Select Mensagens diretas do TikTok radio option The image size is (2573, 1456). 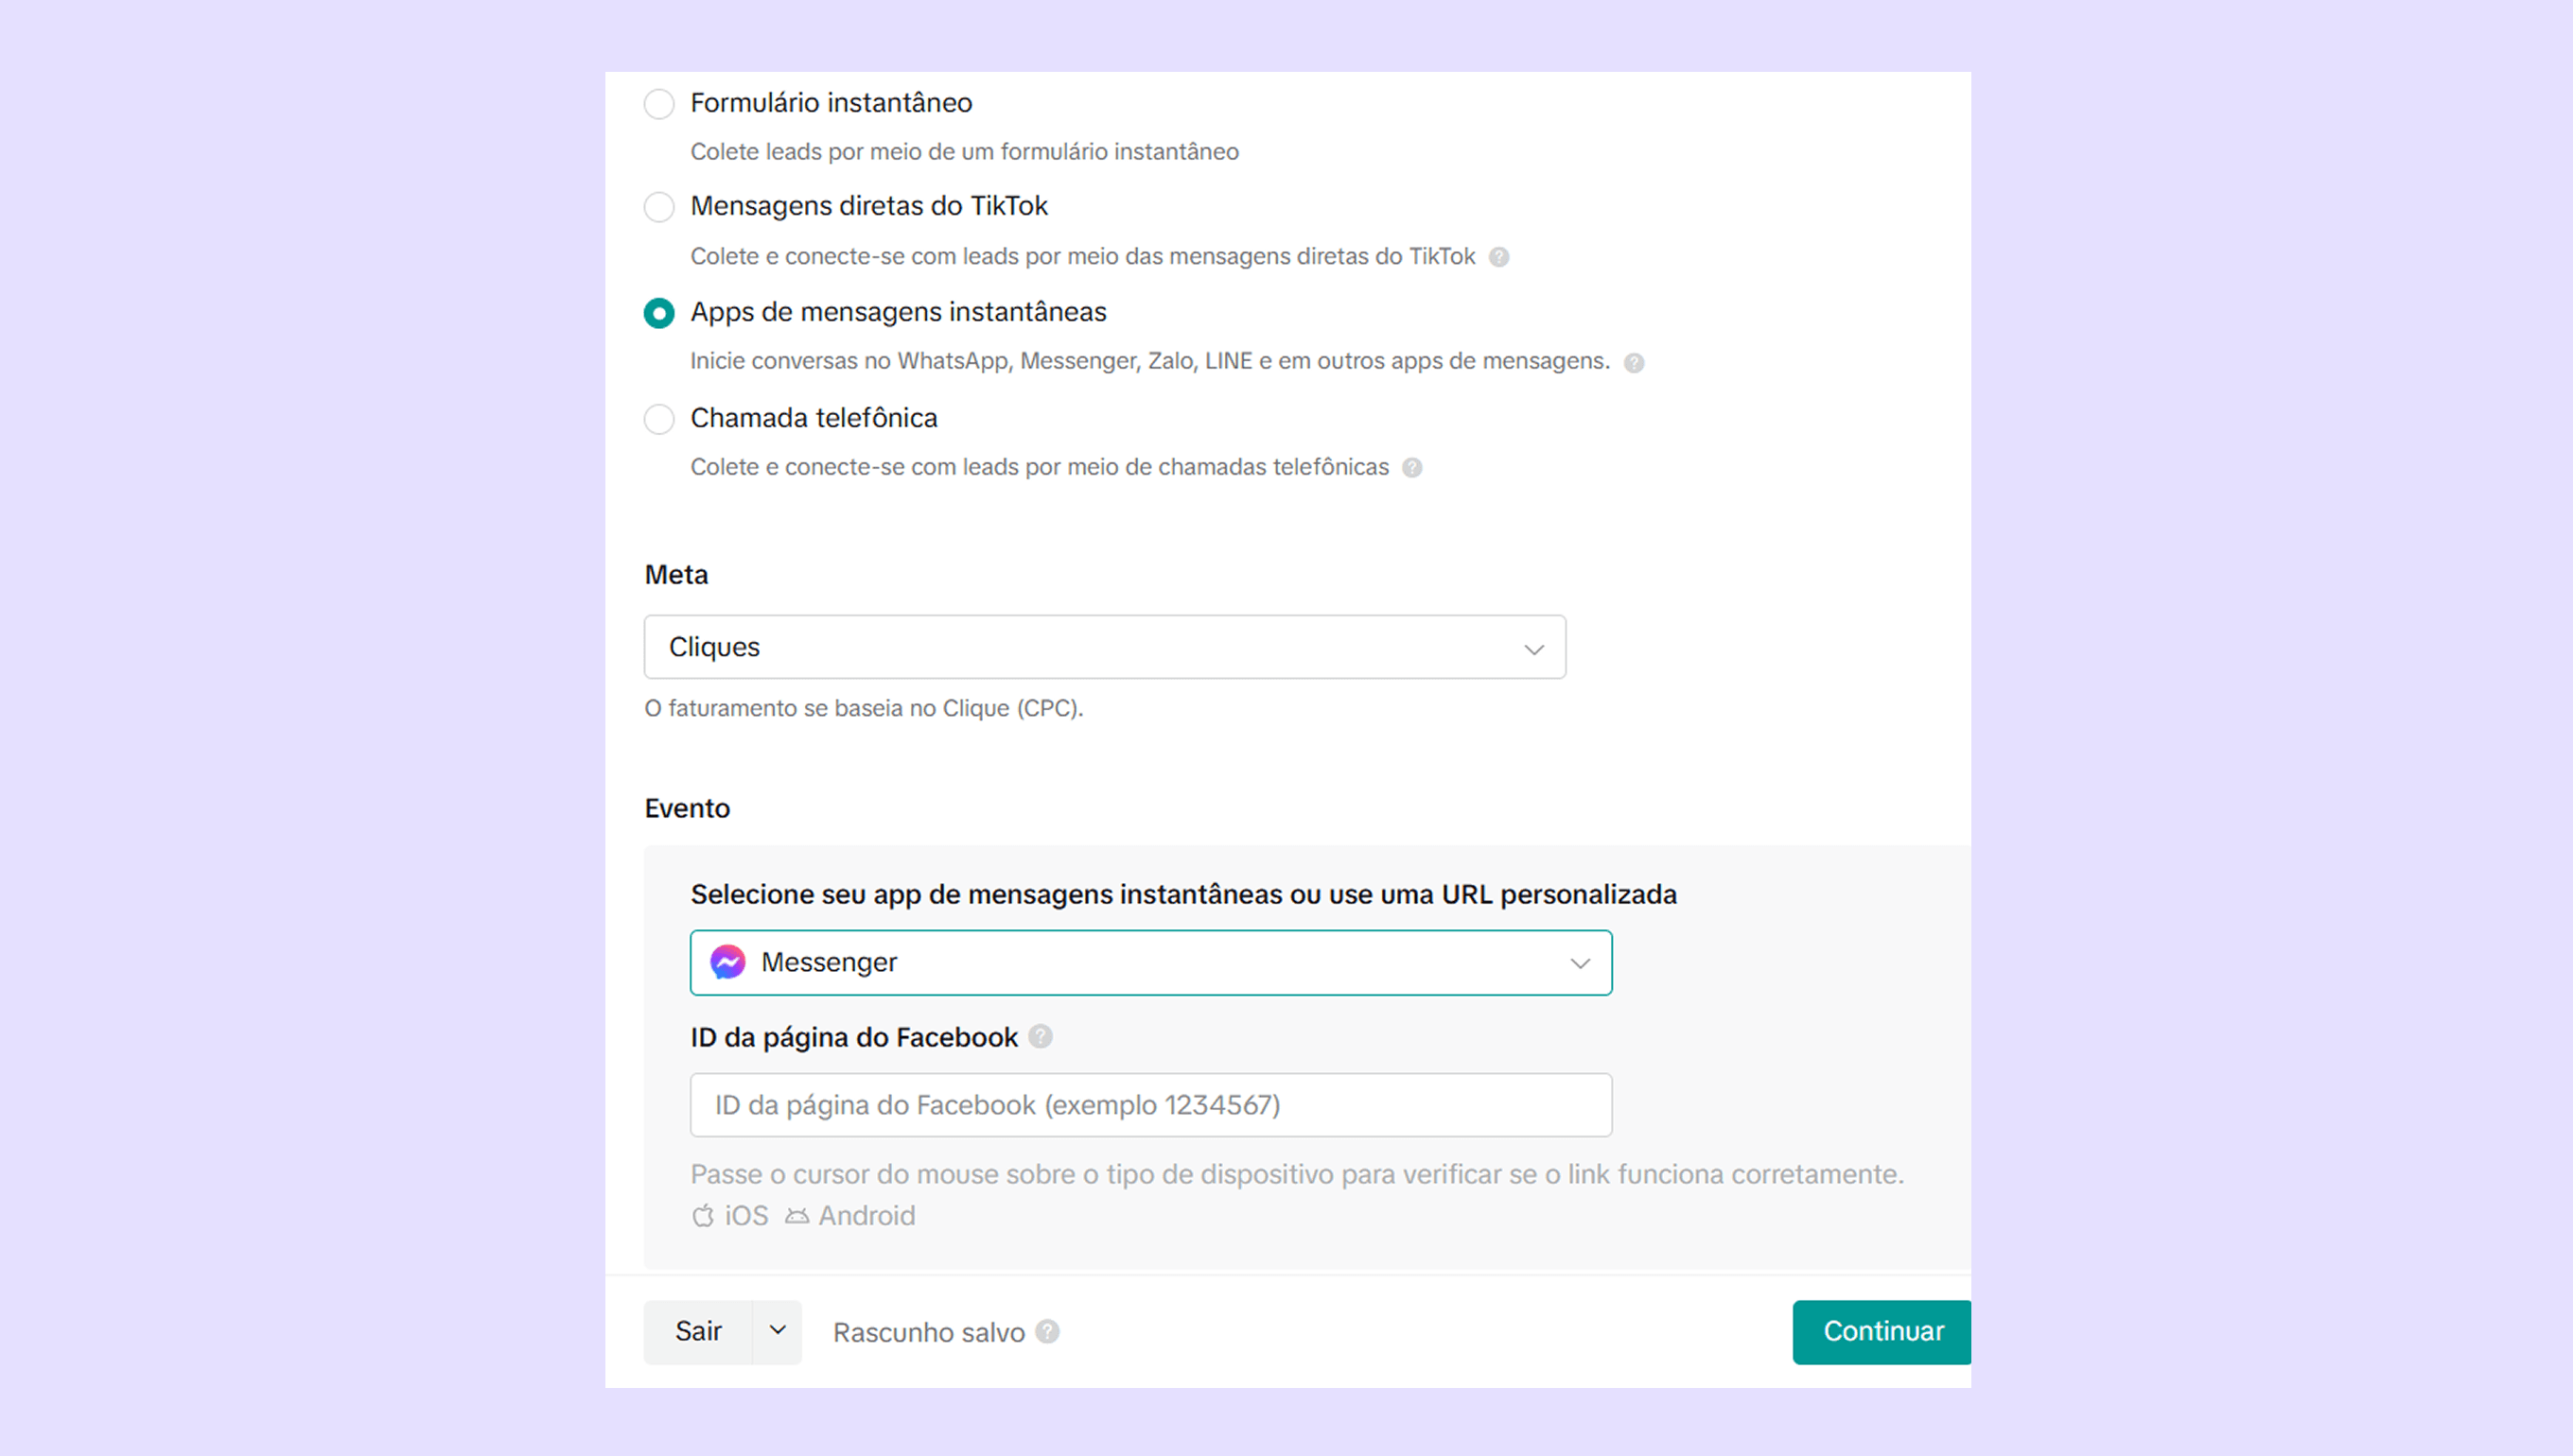point(659,207)
